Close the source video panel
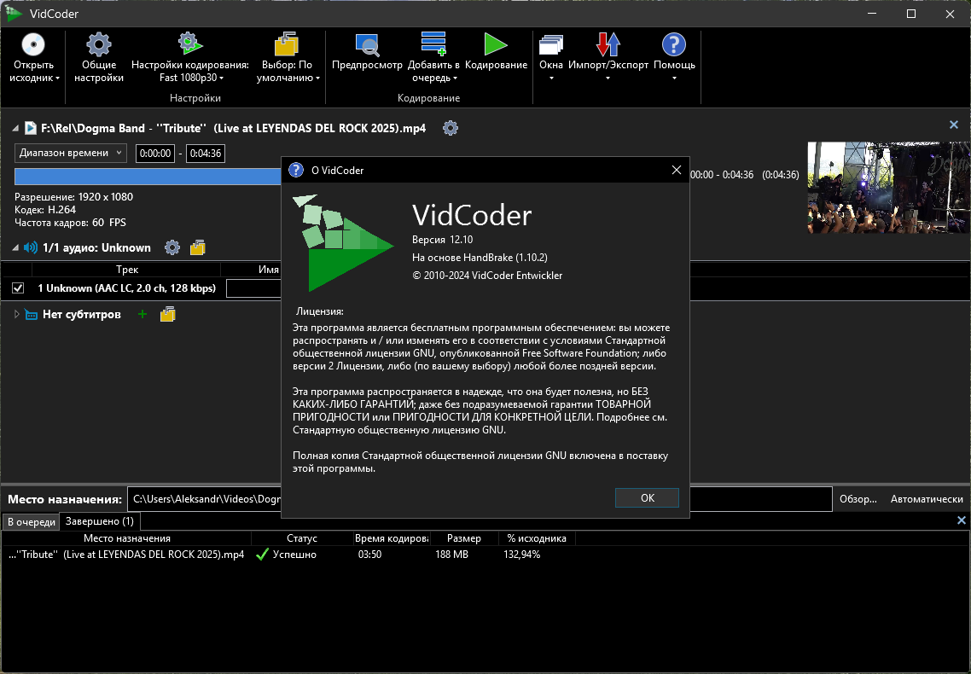Viewport: 971px width, 674px height. (954, 125)
